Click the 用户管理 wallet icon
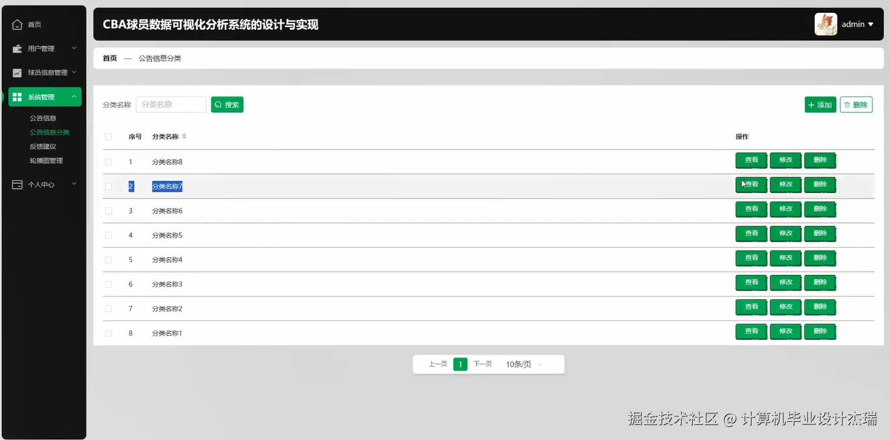Viewport: 890px width, 440px height. 17,49
